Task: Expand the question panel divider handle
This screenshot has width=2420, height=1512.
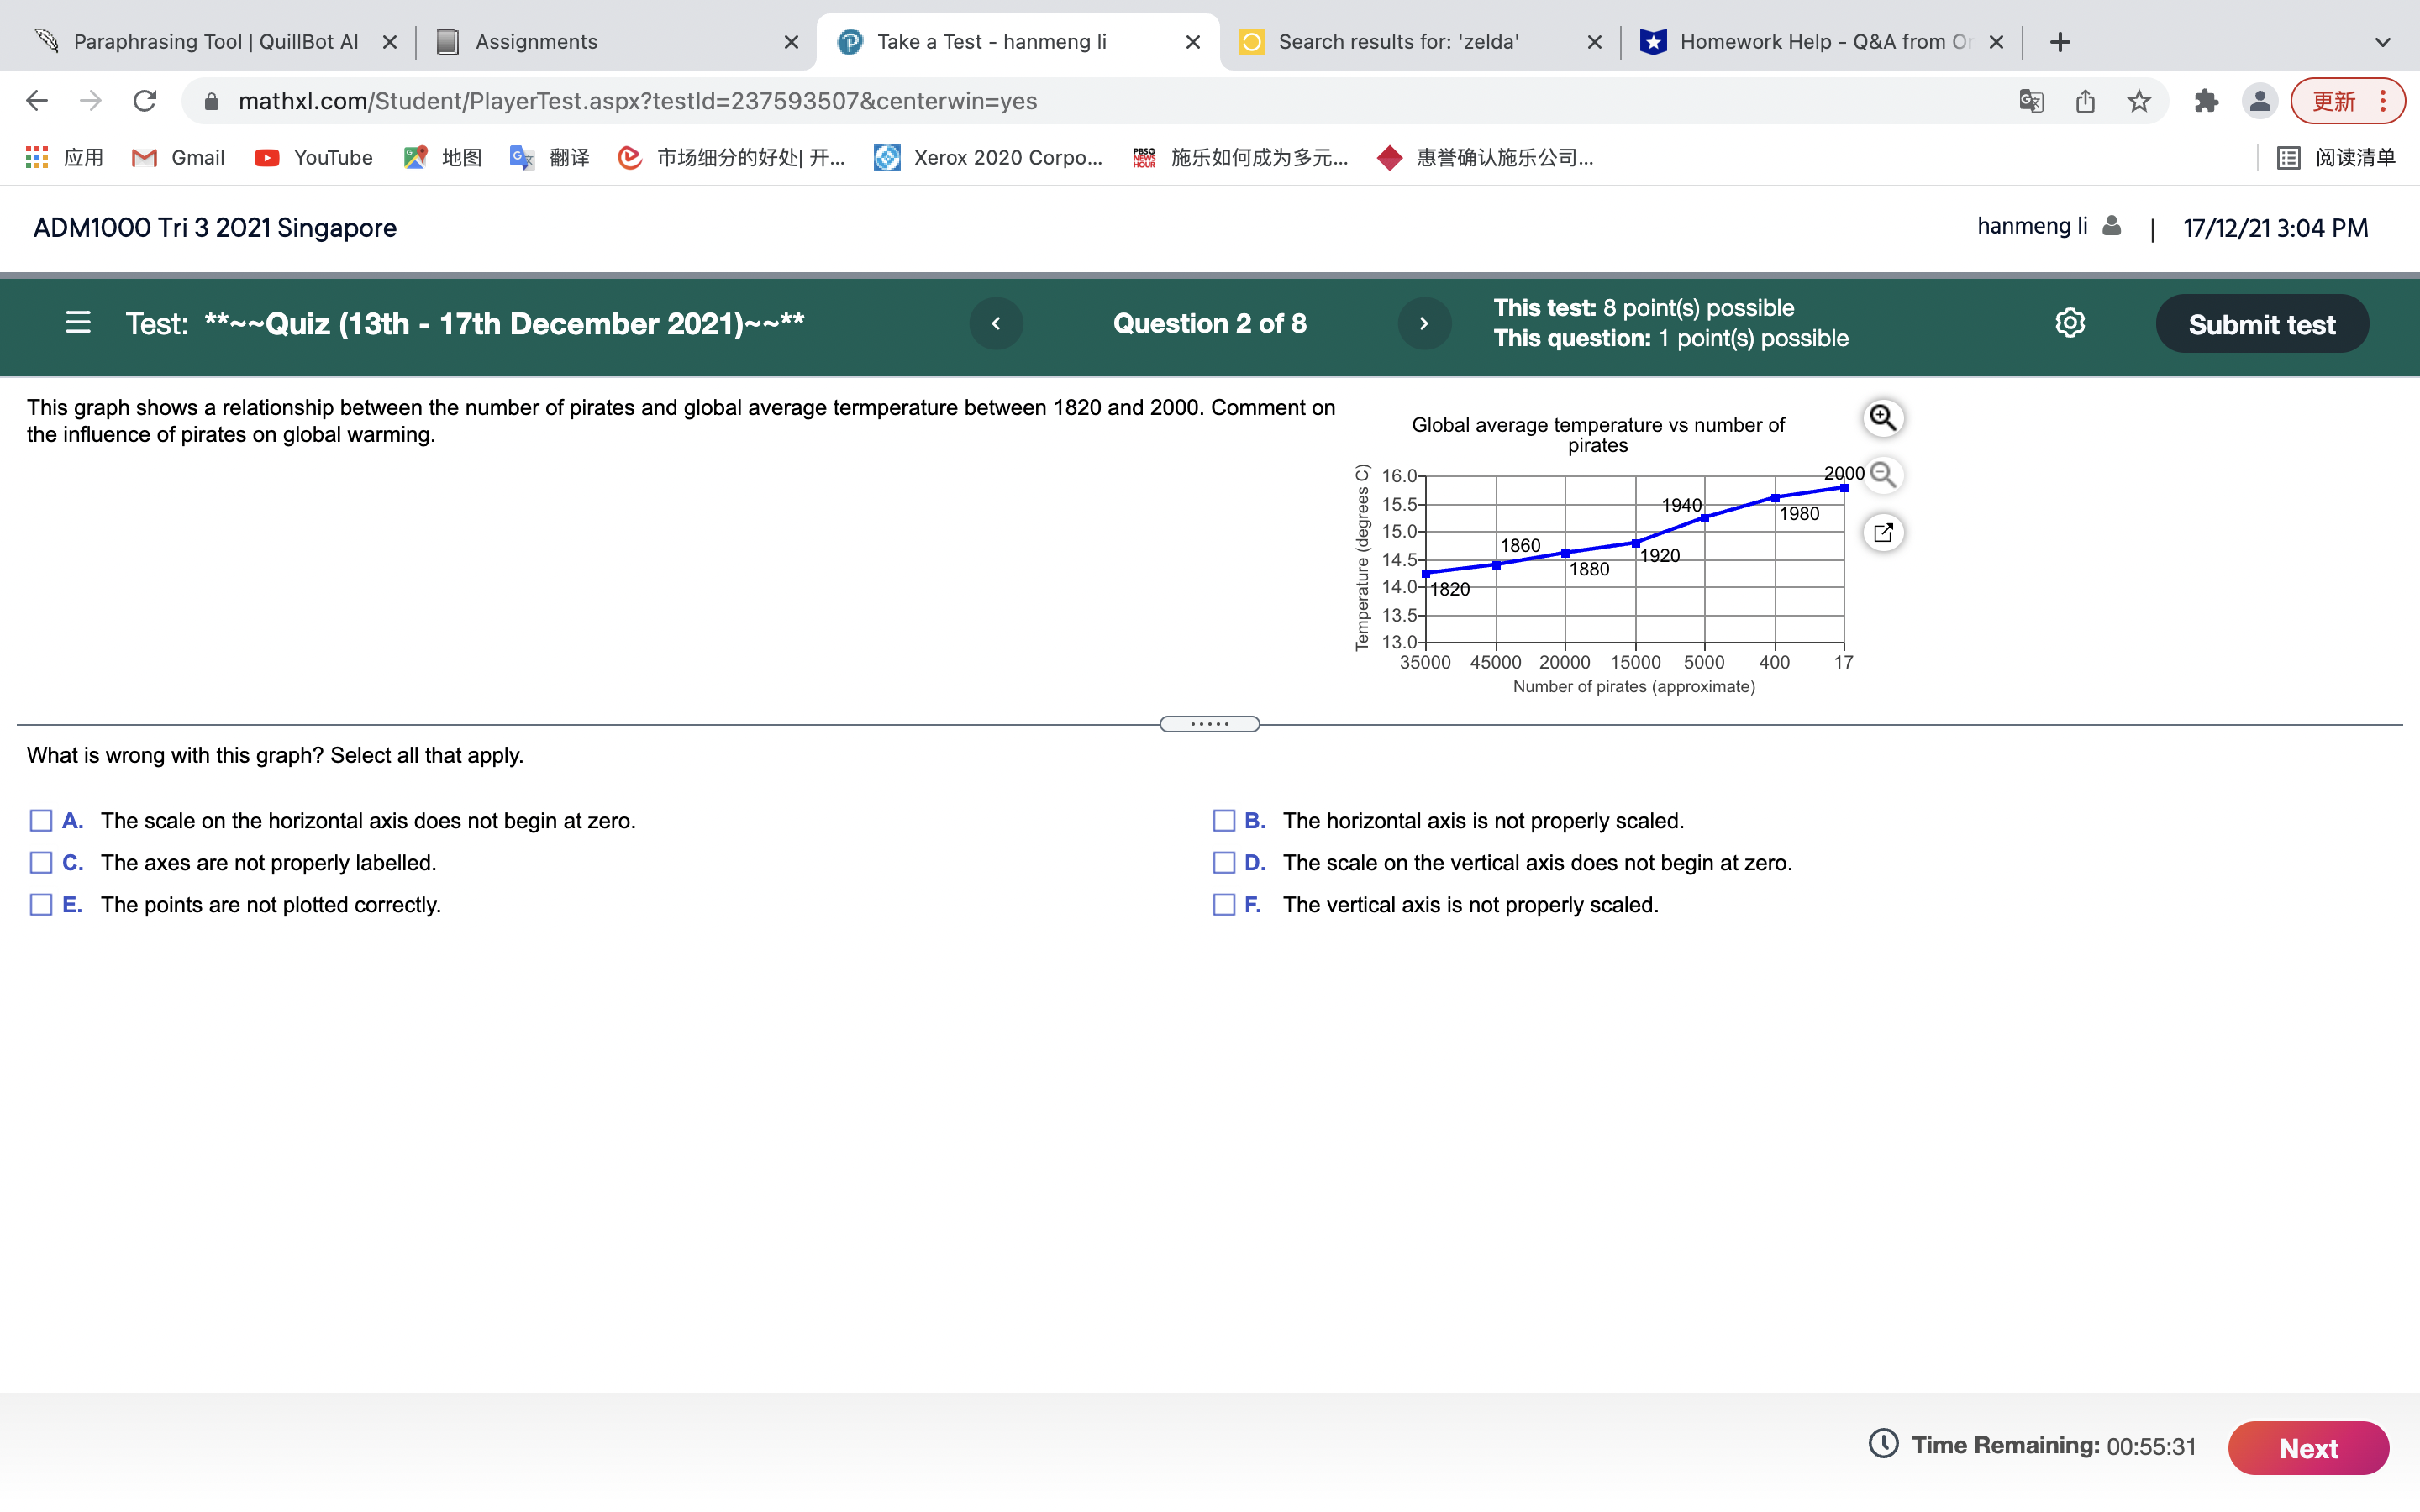Action: (x=1208, y=723)
